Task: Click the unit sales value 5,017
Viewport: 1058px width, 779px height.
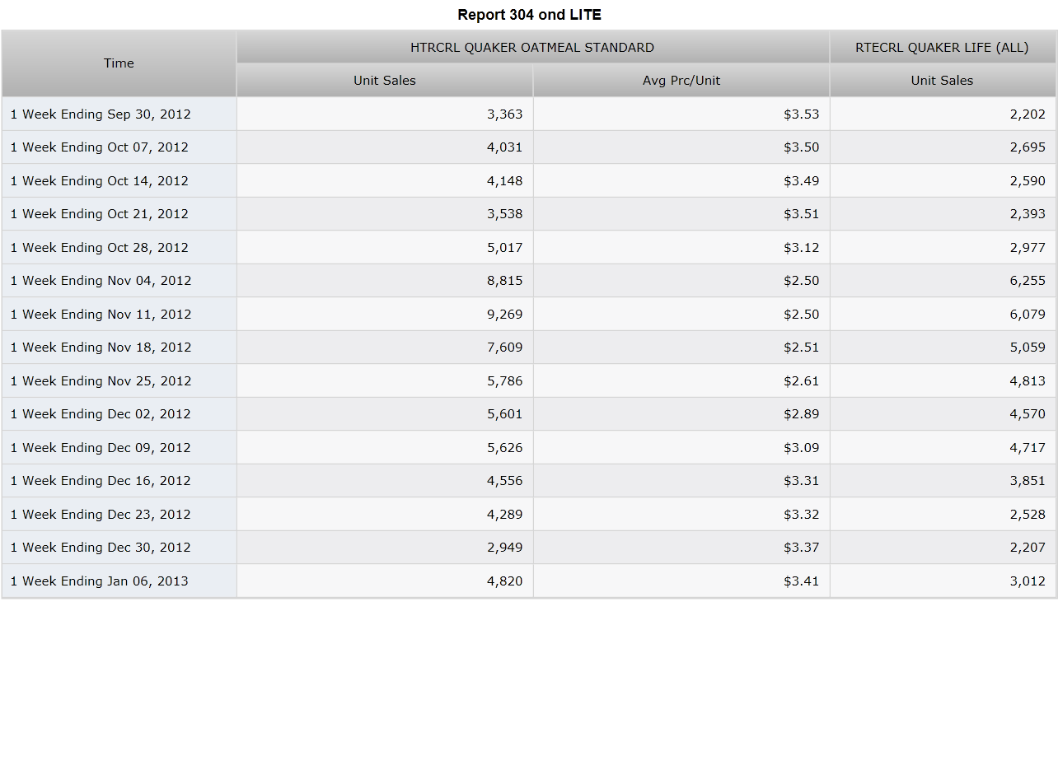Action: pos(505,248)
